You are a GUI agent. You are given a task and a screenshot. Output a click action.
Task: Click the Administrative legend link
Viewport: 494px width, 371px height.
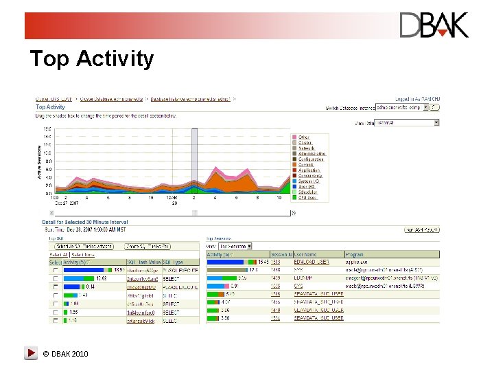(x=312, y=154)
